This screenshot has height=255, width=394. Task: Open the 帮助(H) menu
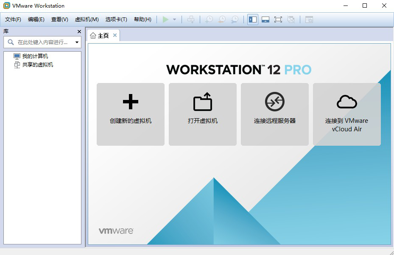143,19
